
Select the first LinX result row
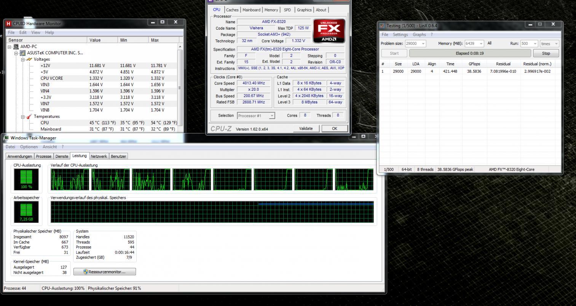pyautogui.click(x=469, y=71)
